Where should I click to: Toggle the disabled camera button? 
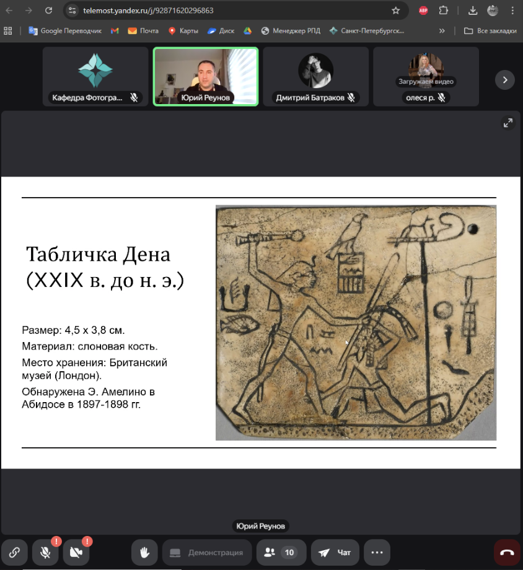tap(76, 552)
